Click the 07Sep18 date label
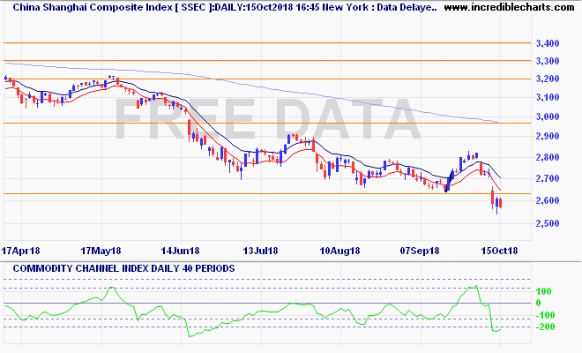The width and height of the screenshot is (582, 353). click(x=420, y=251)
